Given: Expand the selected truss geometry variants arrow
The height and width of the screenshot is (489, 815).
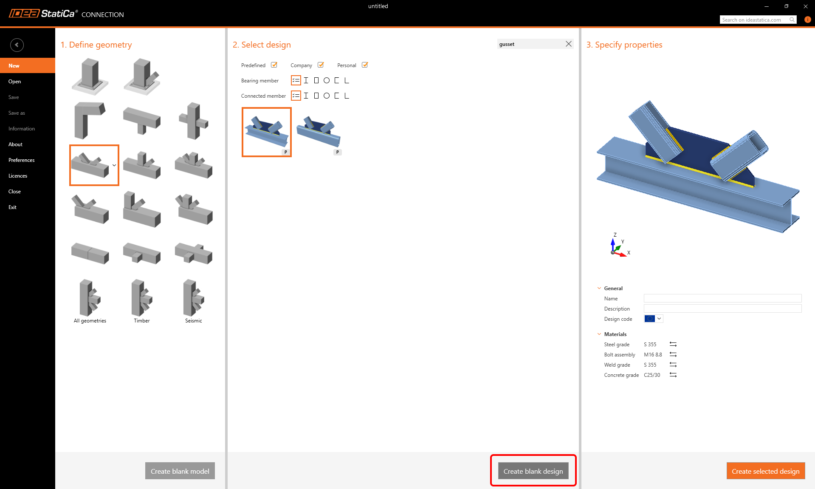Looking at the screenshot, I should [x=114, y=165].
